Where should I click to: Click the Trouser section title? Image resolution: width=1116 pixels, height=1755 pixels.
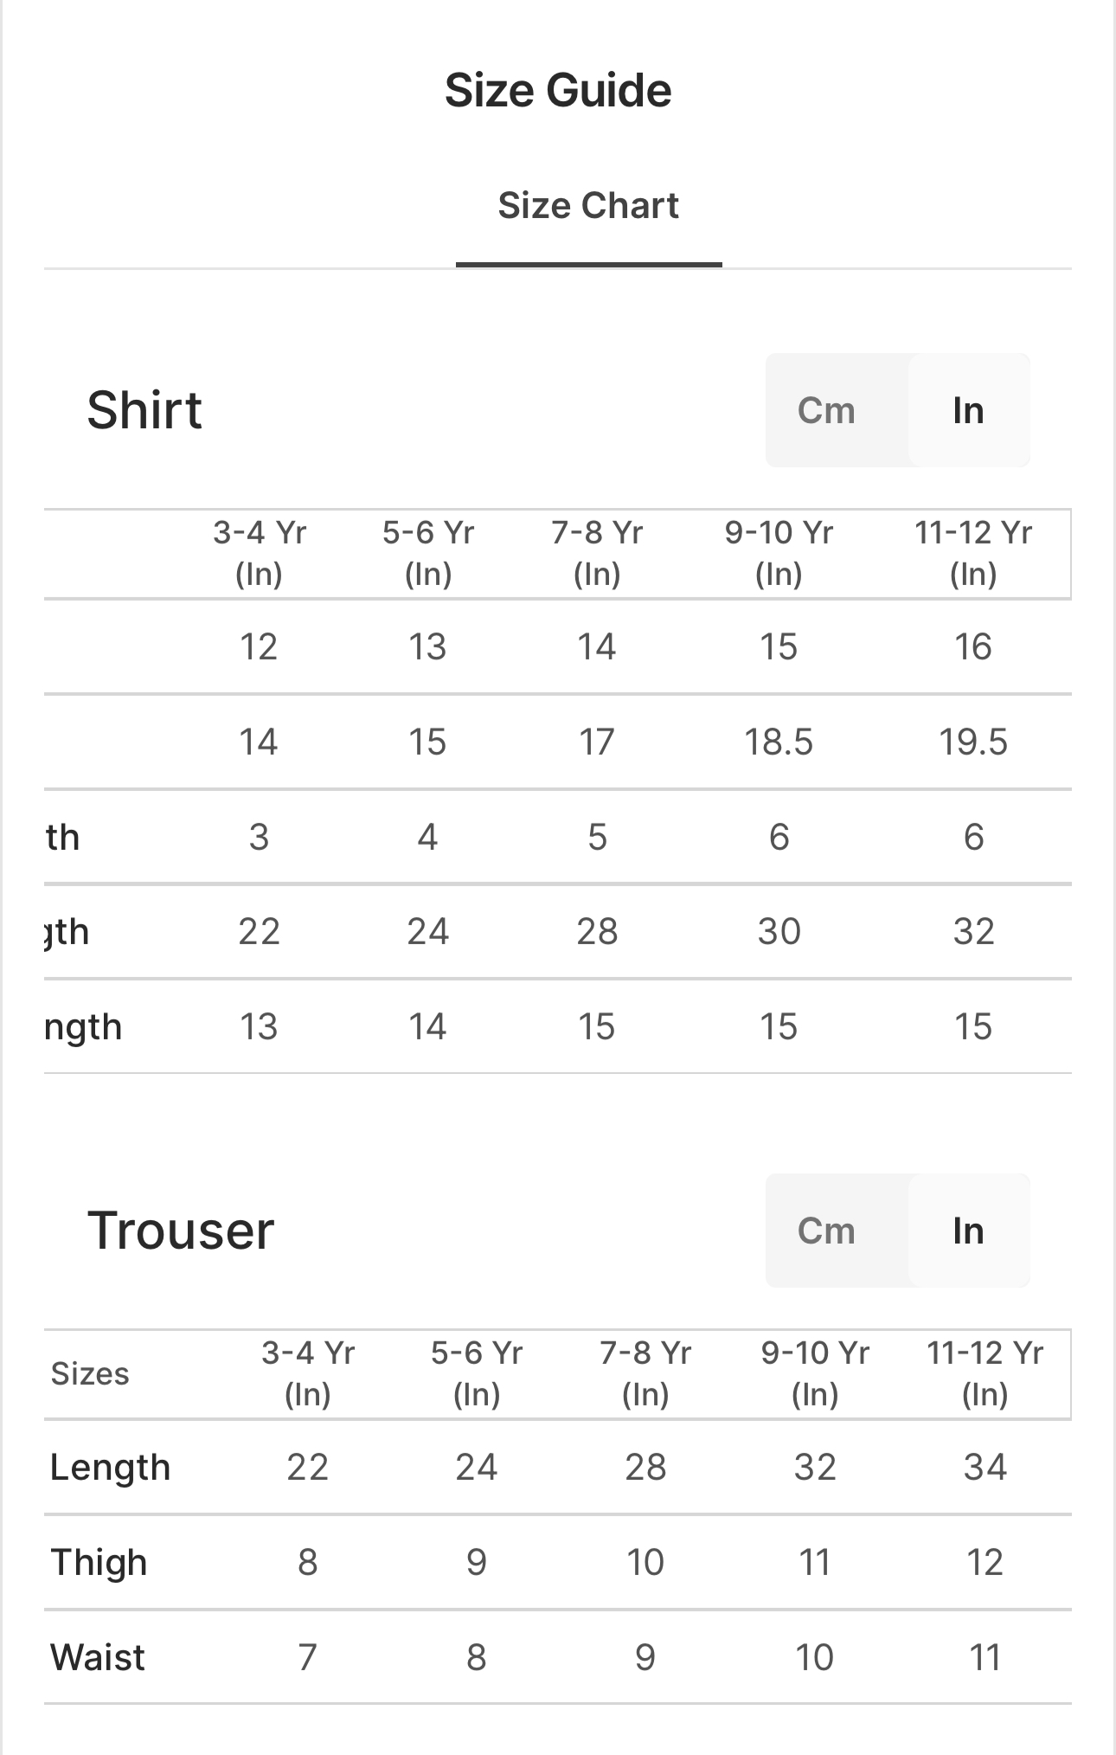[x=181, y=1230]
